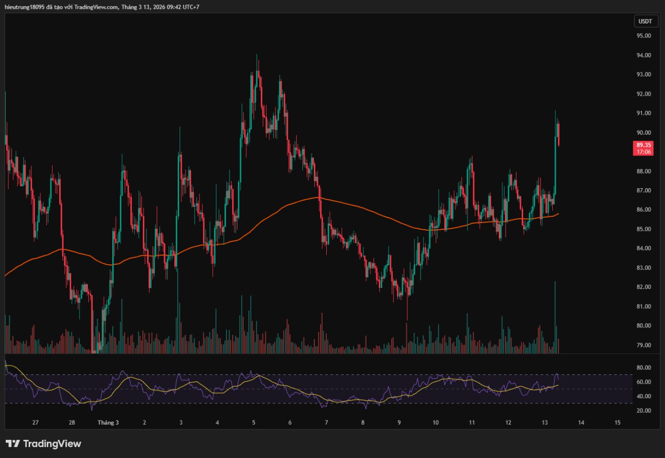Click the latest red candle near 90.00
665x458 pixels.
point(558,134)
